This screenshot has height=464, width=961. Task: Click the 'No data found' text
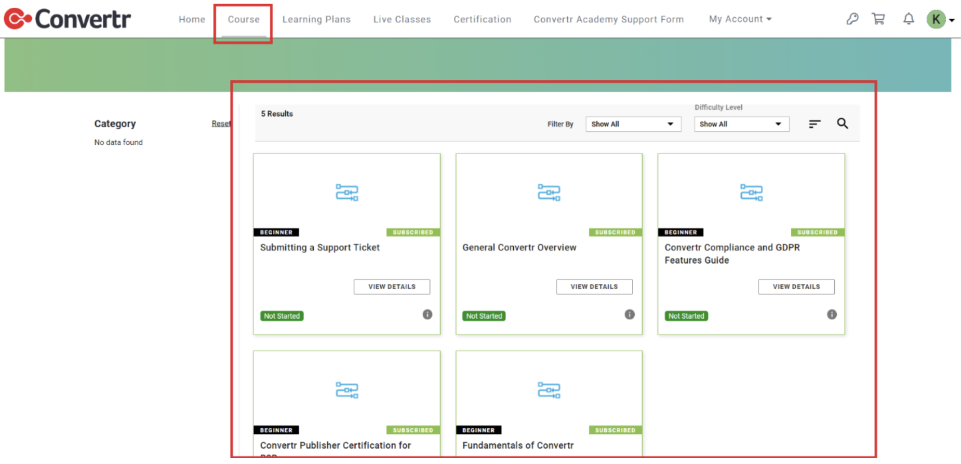click(118, 142)
